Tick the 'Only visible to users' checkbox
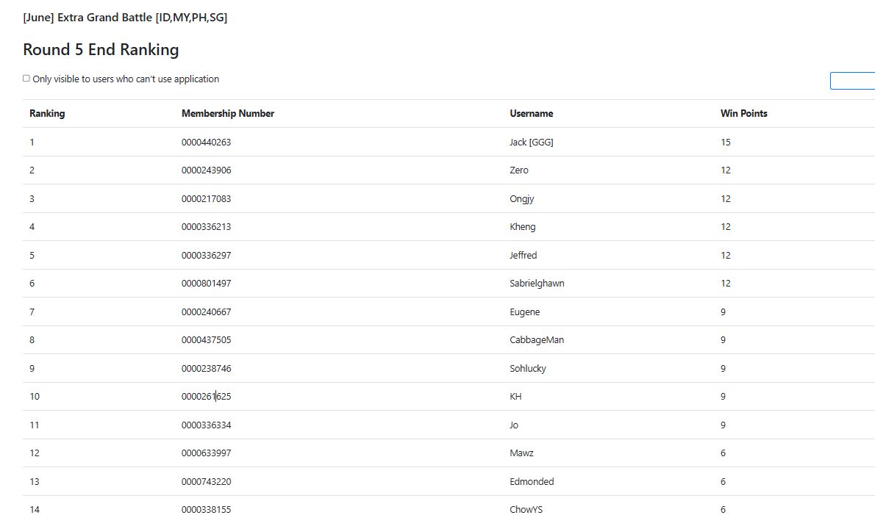This screenshot has width=875, height=515. [26, 79]
